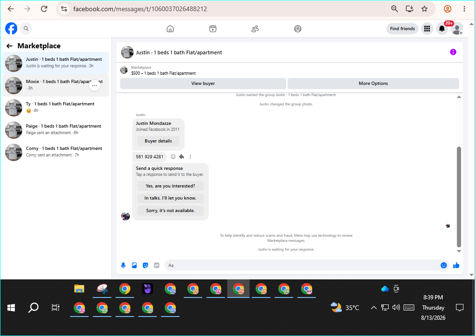This screenshot has width=475, height=336.
Task: Open File Explorer from taskbar
Action: click(x=79, y=289)
